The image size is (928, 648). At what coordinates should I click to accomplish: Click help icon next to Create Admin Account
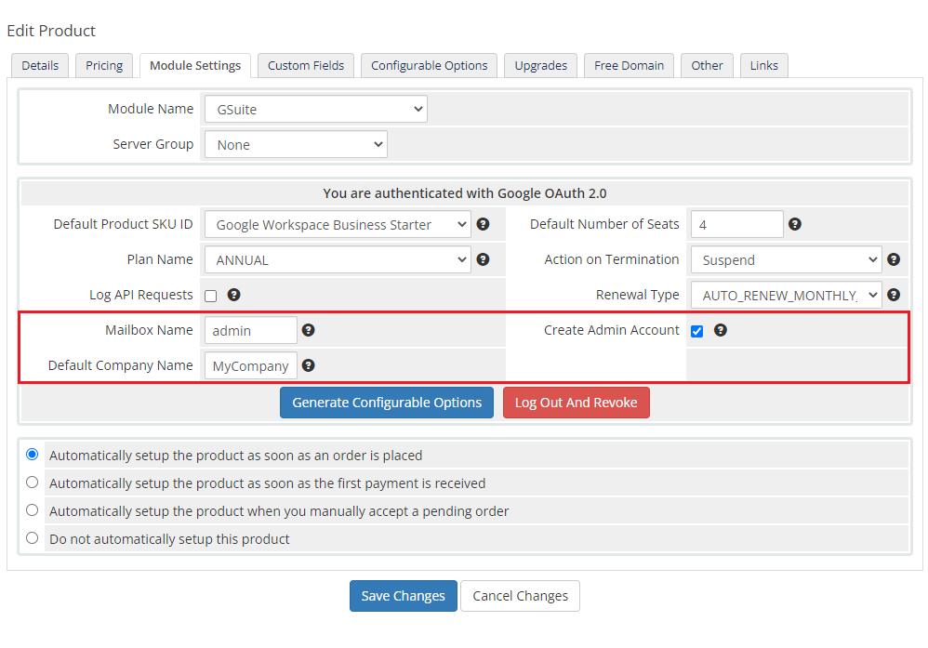(721, 330)
